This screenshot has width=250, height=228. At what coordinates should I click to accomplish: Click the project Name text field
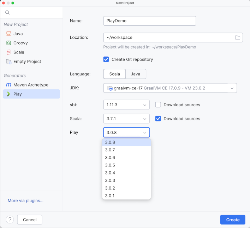149,21
